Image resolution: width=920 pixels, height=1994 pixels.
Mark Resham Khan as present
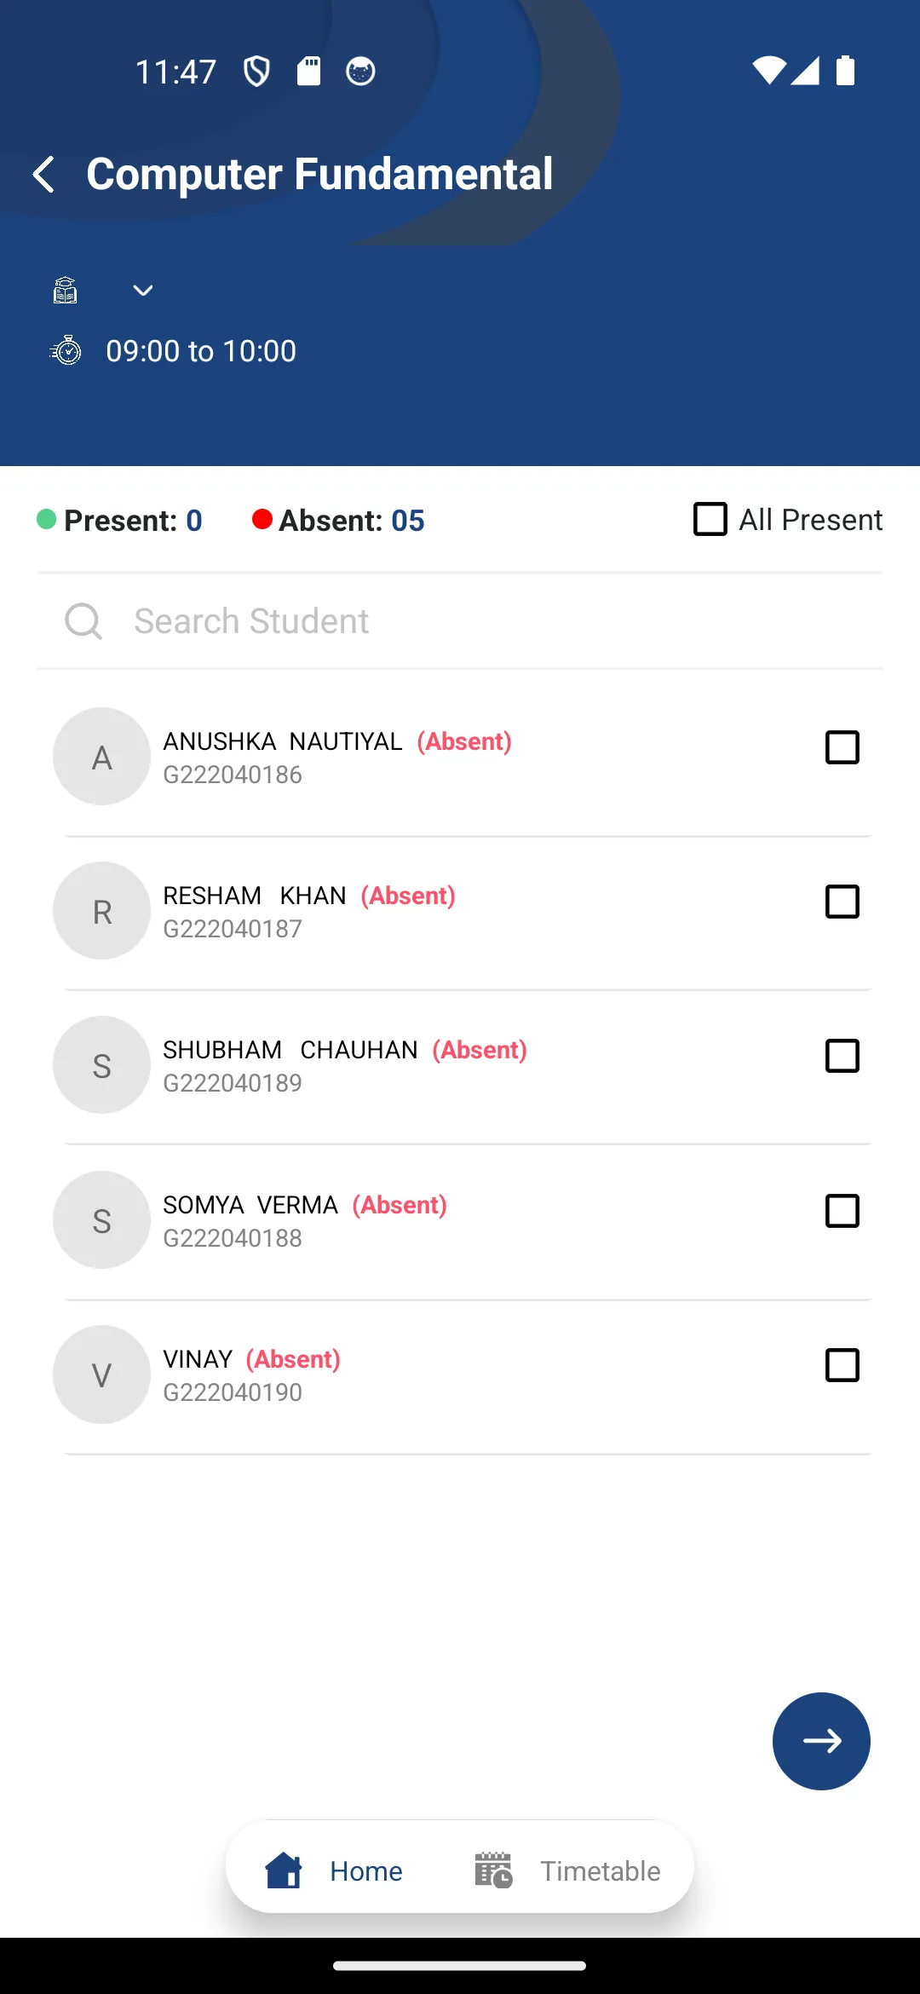pos(842,902)
